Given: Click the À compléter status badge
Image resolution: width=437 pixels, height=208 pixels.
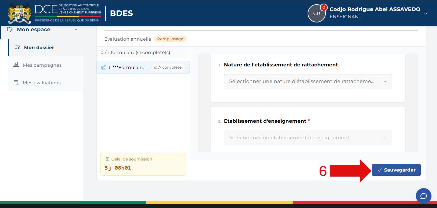Looking at the screenshot, I should [x=168, y=67].
